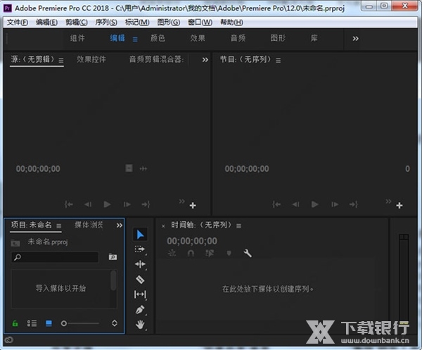The image size is (422, 350).
Task: Select the Pen tool
Action: point(140,310)
